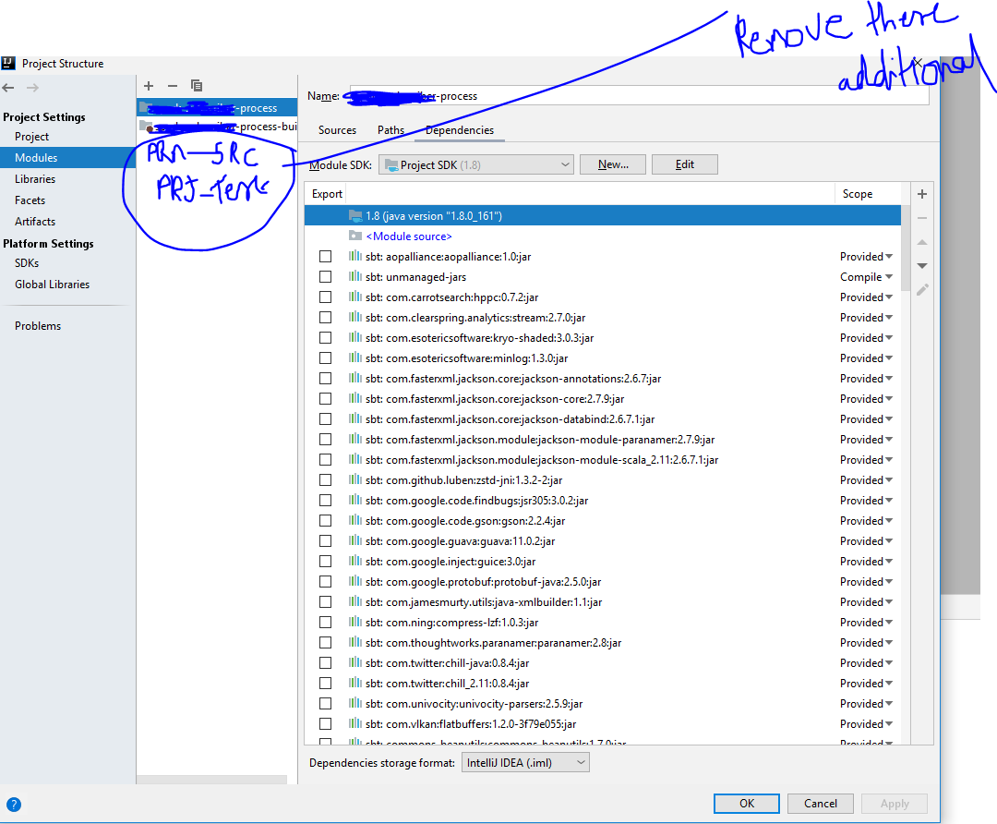
Task: Add a new module with plus icon
Action: click(149, 86)
